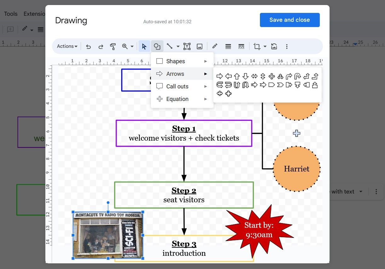Select the left-right double arrow shape
Viewport: 385px width, 269px height.
pyautogui.click(x=254, y=76)
